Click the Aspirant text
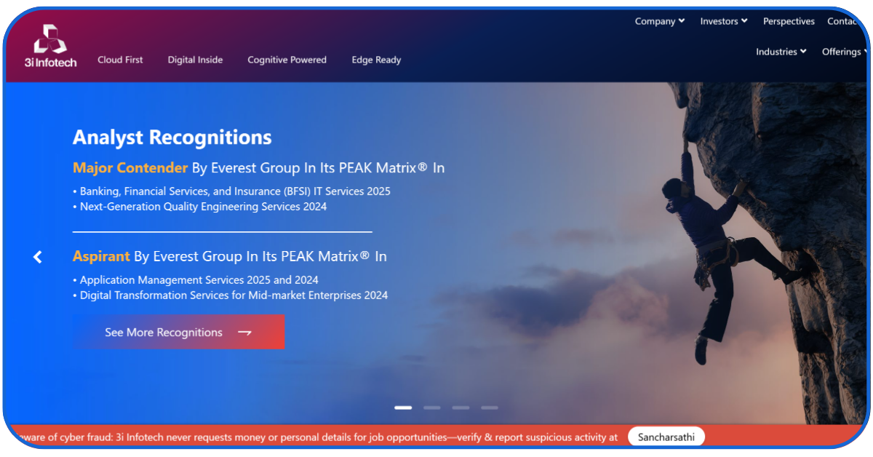 (x=101, y=256)
